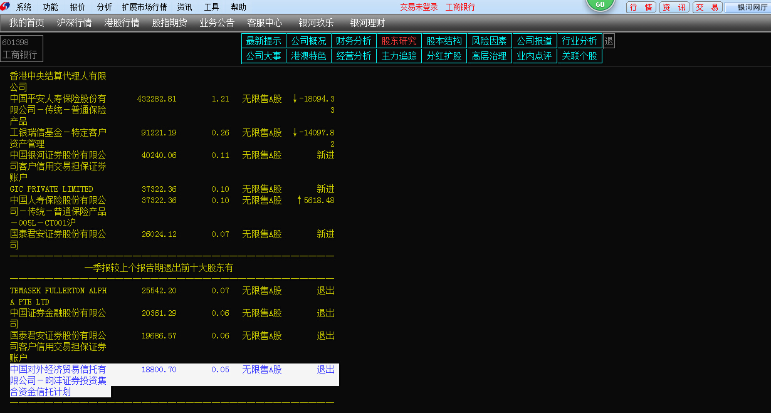The image size is (771, 413).
Task: Click the red 工商银行 title label
Action: pyautogui.click(x=460, y=7)
